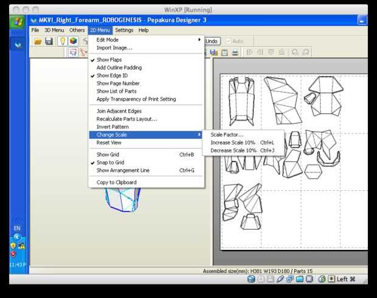Click the hexagon pattern part on the sheet
Image resolution: width=377 pixels, height=298 pixels.
[x=313, y=171]
